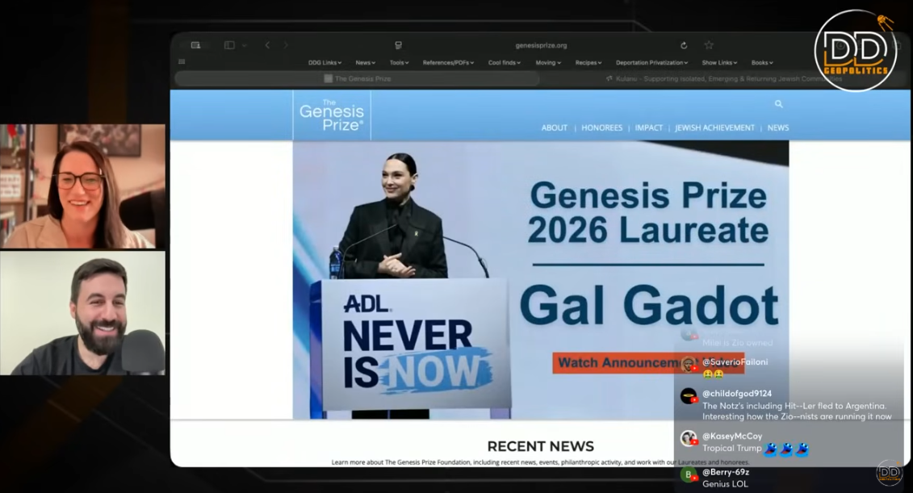Open the website search magnifier icon
The height and width of the screenshot is (493, 913).
[x=778, y=104]
